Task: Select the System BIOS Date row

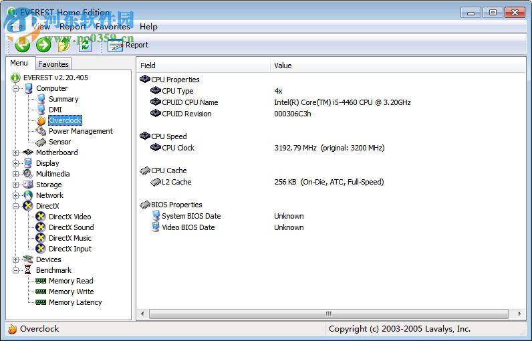Action: (331, 216)
